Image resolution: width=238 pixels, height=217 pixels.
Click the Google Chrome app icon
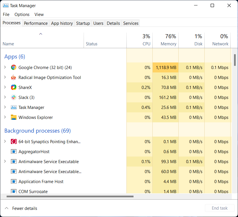click(x=14, y=67)
